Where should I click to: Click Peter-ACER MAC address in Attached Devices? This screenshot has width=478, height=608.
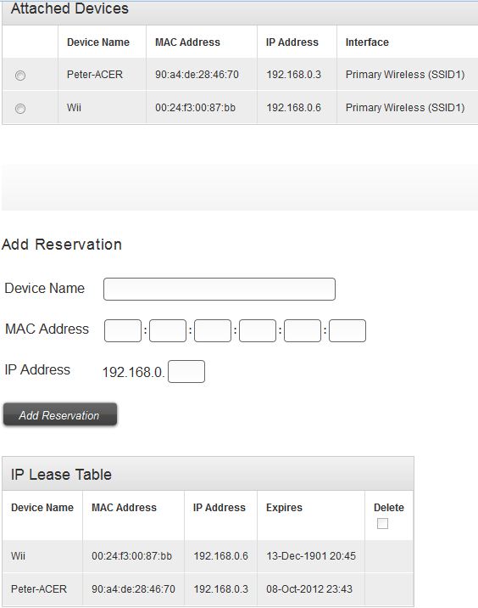(x=197, y=75)
